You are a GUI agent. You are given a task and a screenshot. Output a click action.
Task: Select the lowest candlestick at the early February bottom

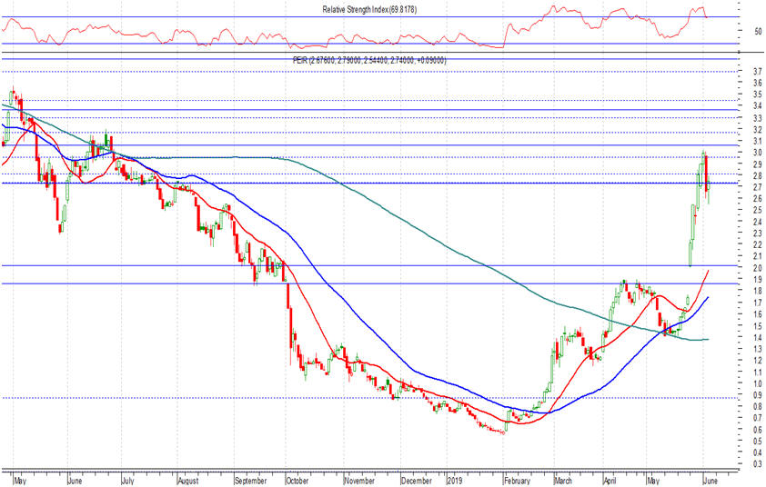[x=503, y=431]
